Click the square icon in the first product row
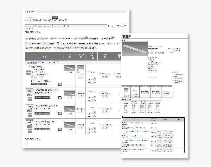The image size is (211, 167). coord(60,83)
